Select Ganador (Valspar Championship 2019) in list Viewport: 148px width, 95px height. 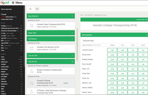point(51,83)
